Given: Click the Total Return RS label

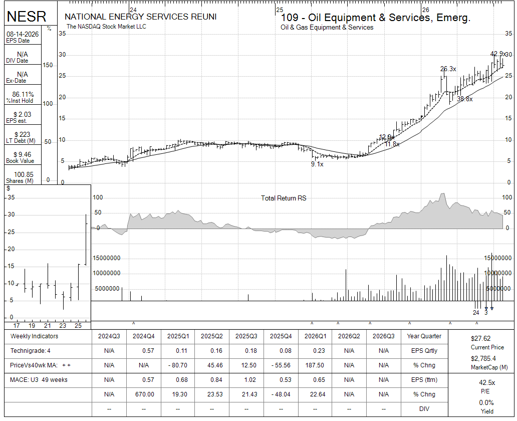Looking at the screenshot, I should (284, 198).
